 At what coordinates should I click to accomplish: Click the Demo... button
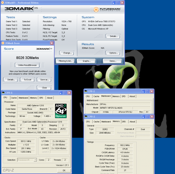tap(113, 61)
